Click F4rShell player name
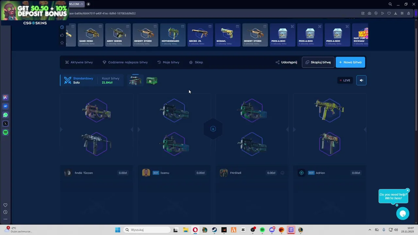Image resolution: width=418 pixels, height=235 pixels. click(x=235, y=173)
